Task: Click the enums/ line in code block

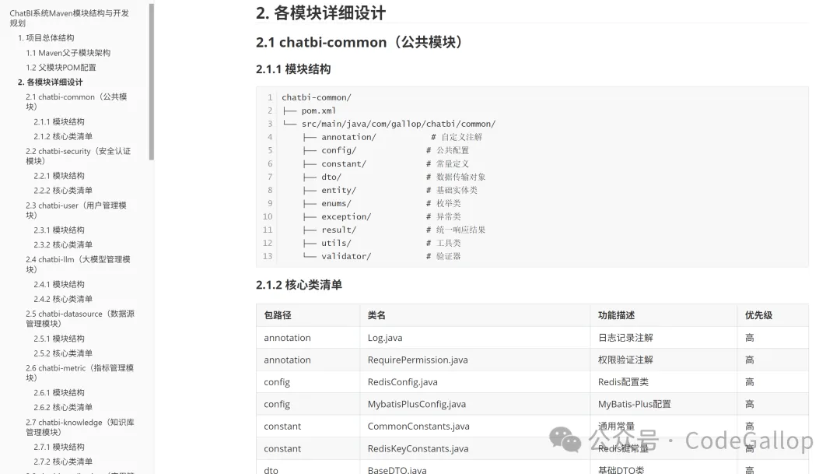Action: (382, 203)
